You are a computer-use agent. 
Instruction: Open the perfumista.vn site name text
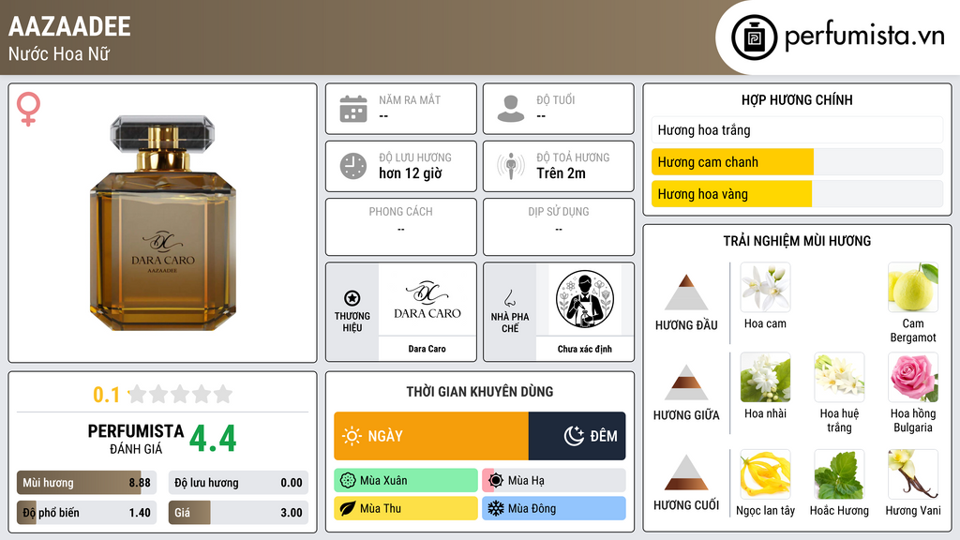pos(864,36)
